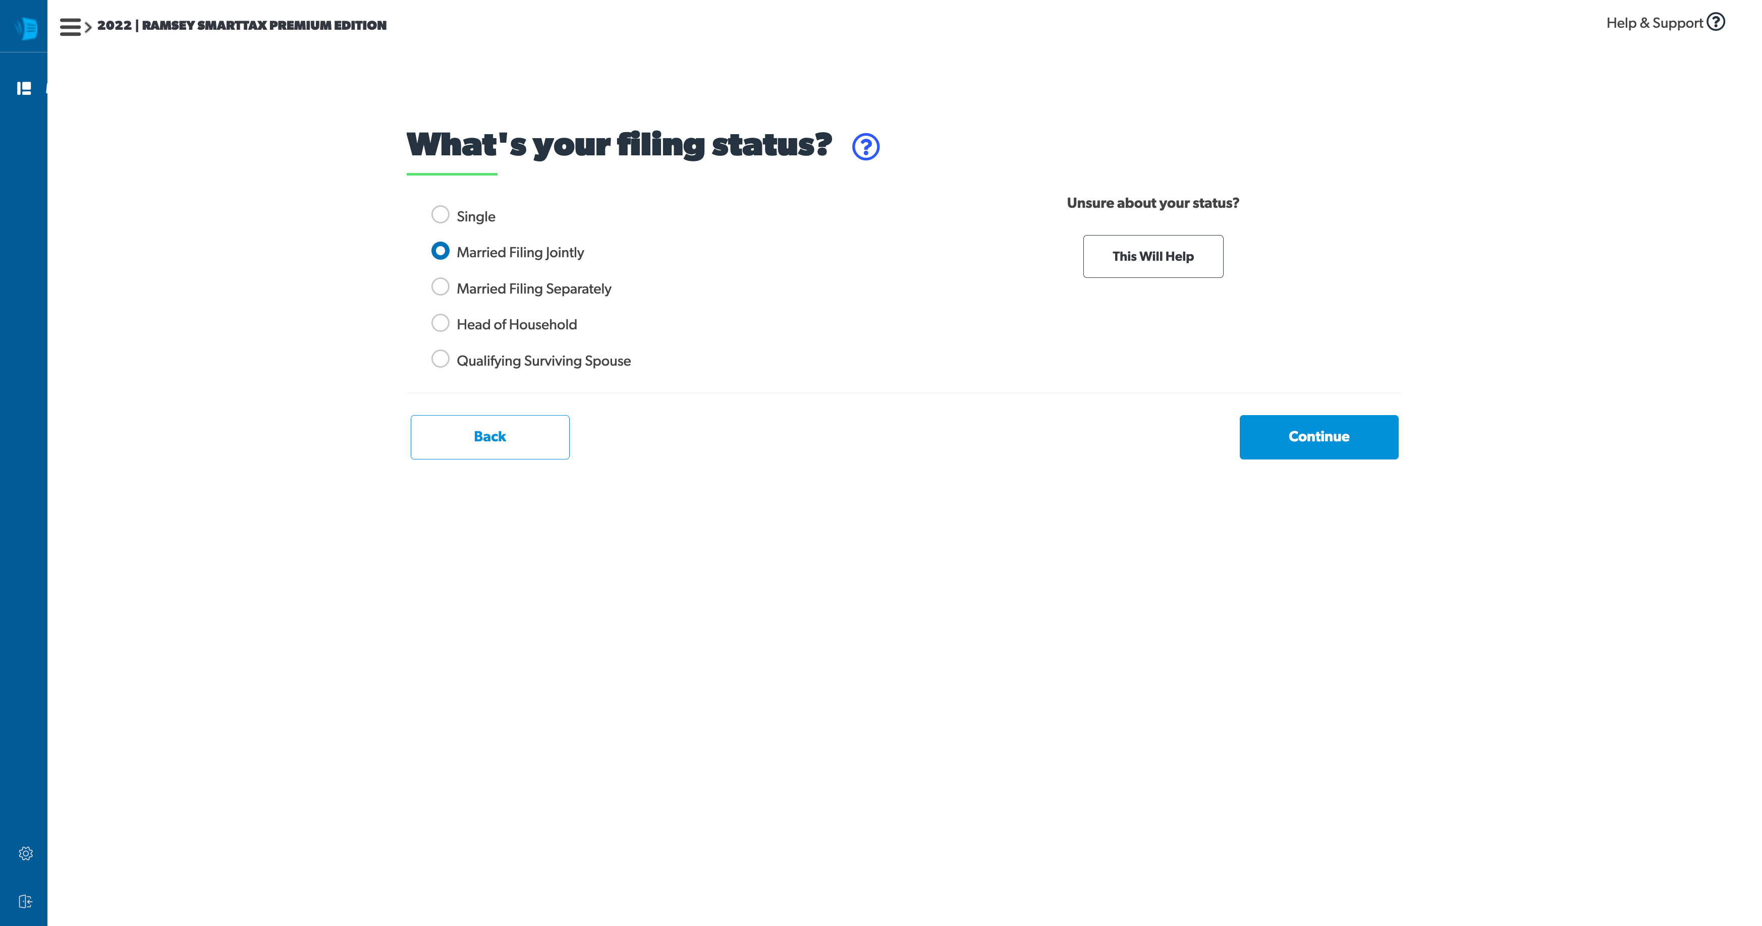Click the Back button to return
The width and height of the screenshot is (1762, 926).
pyautogui.click(x=489, y=437)
